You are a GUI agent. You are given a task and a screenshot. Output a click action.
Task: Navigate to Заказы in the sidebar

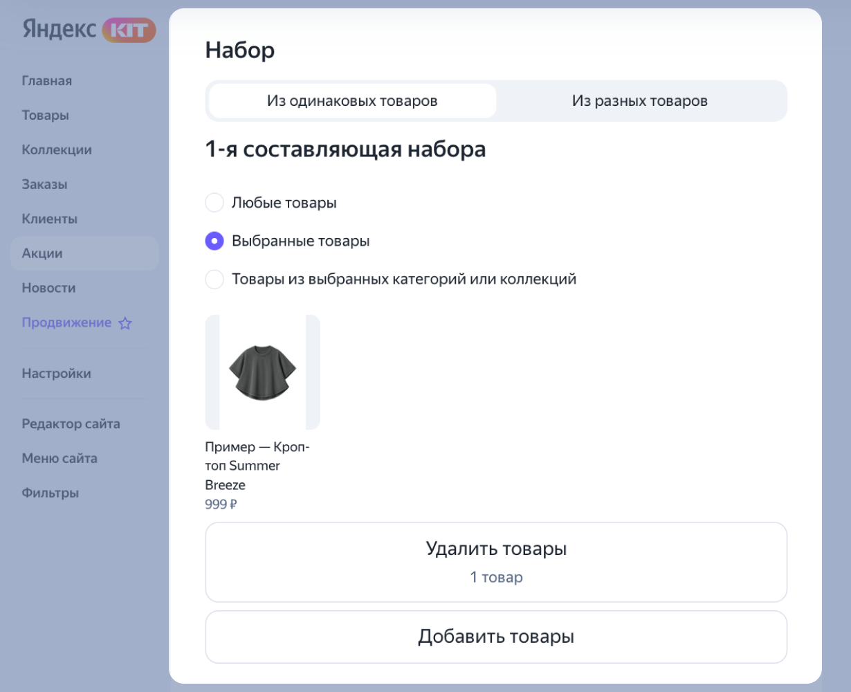pyautogui.click(x=44, y=185)
